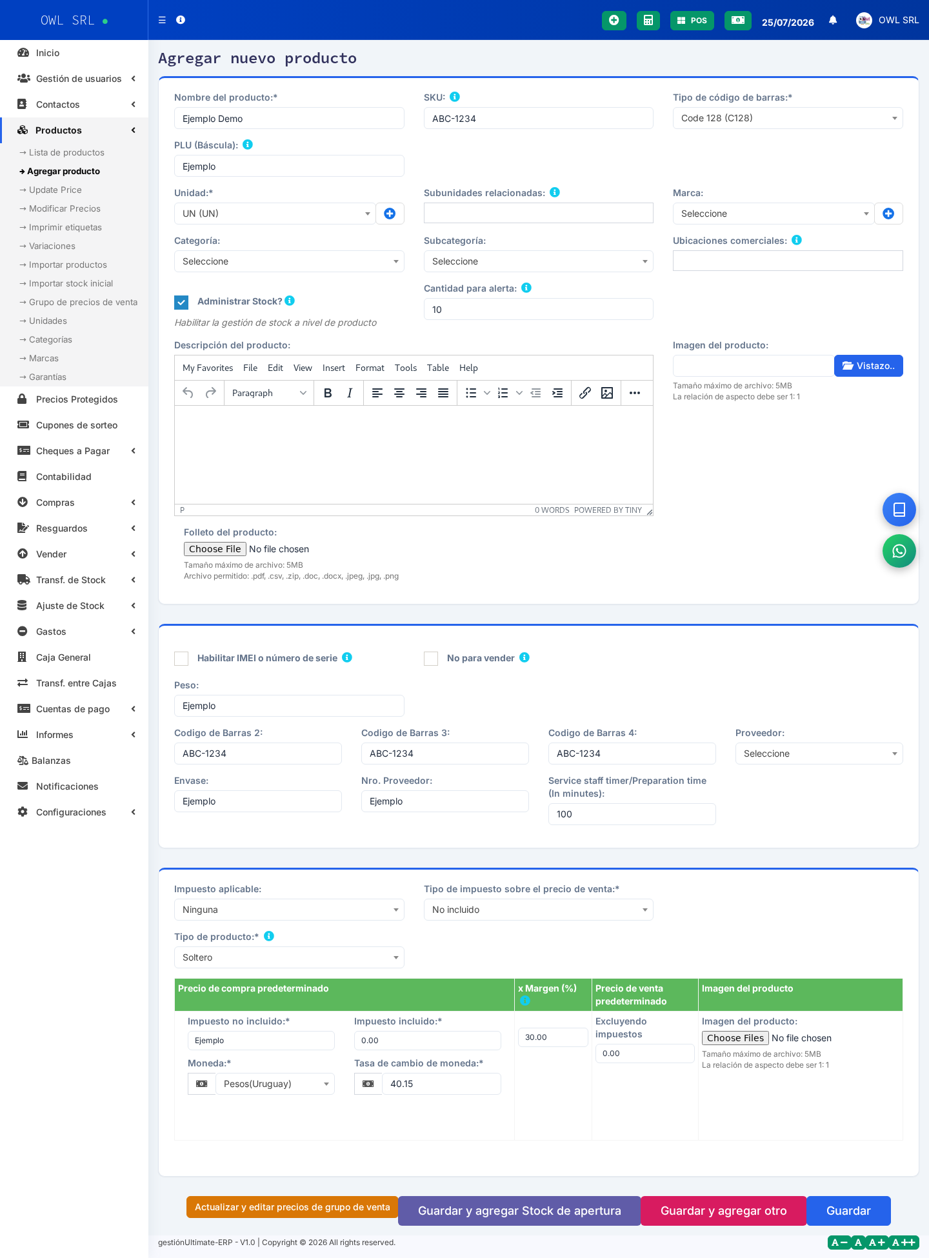The image size is (929, 1258).
Task: Click the PLU (Báscula) info icon
Action: coord(248,145)
